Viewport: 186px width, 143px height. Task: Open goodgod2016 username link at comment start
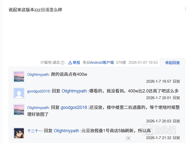pos(39,91)
